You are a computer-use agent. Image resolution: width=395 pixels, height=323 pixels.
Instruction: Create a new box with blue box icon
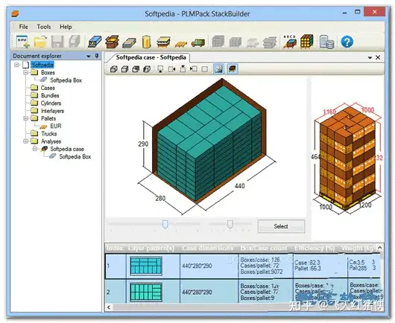click(x=95, y=42)
